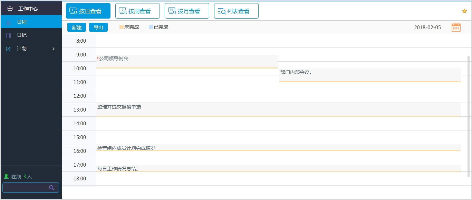Expand the 计划 sidebar menu

tap(53, 49)
